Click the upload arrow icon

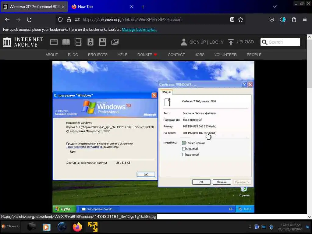click(x=231, y=42)
